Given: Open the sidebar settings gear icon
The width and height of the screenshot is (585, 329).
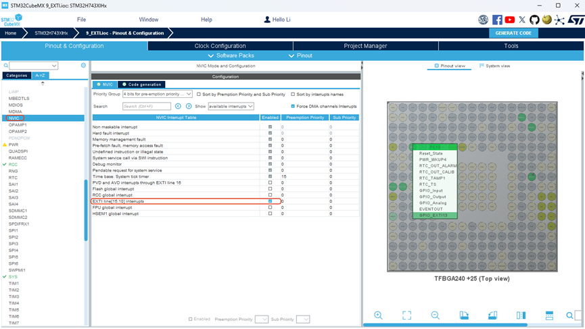Looking at the screenshot, I should click(83, 66).
